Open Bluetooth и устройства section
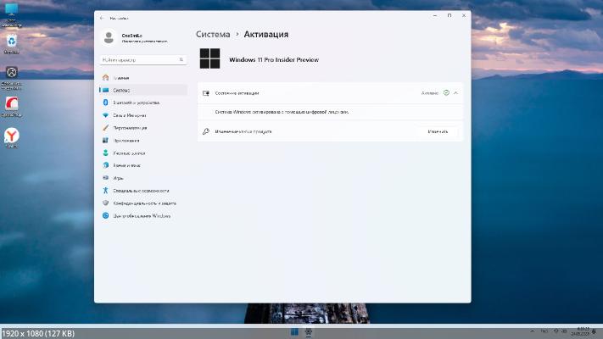 143,103
